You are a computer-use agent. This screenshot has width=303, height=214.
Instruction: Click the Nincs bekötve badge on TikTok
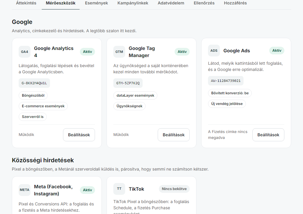point(174,189)
